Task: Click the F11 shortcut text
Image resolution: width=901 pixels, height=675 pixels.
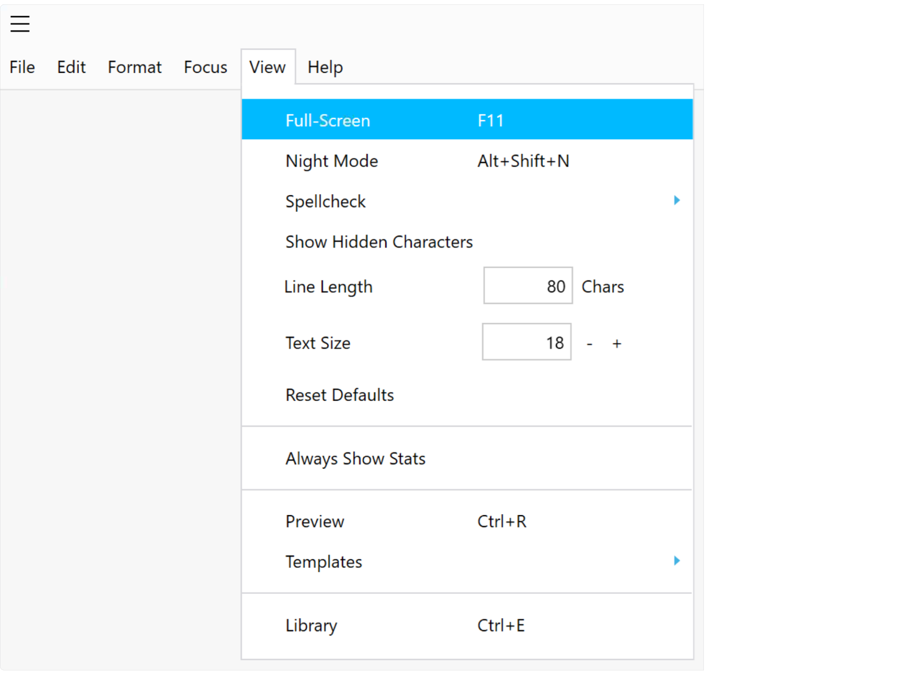Action: (x=491, y=120)
